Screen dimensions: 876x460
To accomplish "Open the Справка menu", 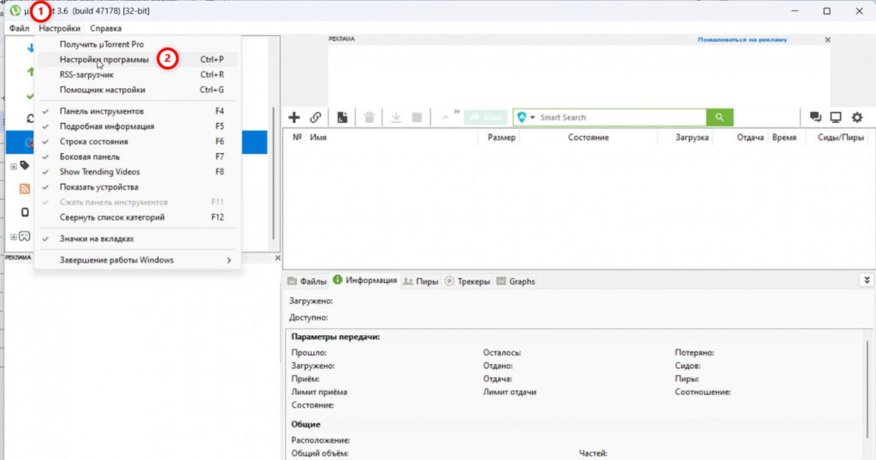I will tap(105, 28).
